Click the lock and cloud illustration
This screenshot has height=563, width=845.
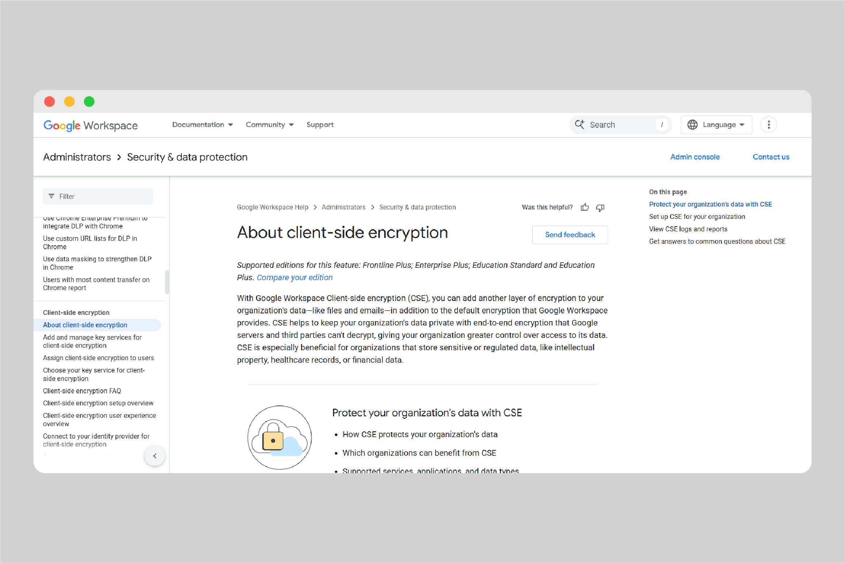[280, 437]
